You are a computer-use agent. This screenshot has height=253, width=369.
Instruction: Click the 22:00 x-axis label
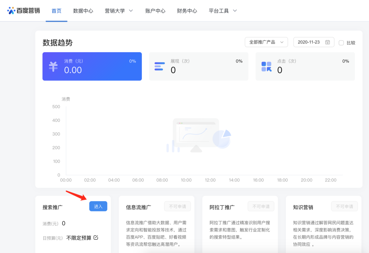click(x=331, y=180)
